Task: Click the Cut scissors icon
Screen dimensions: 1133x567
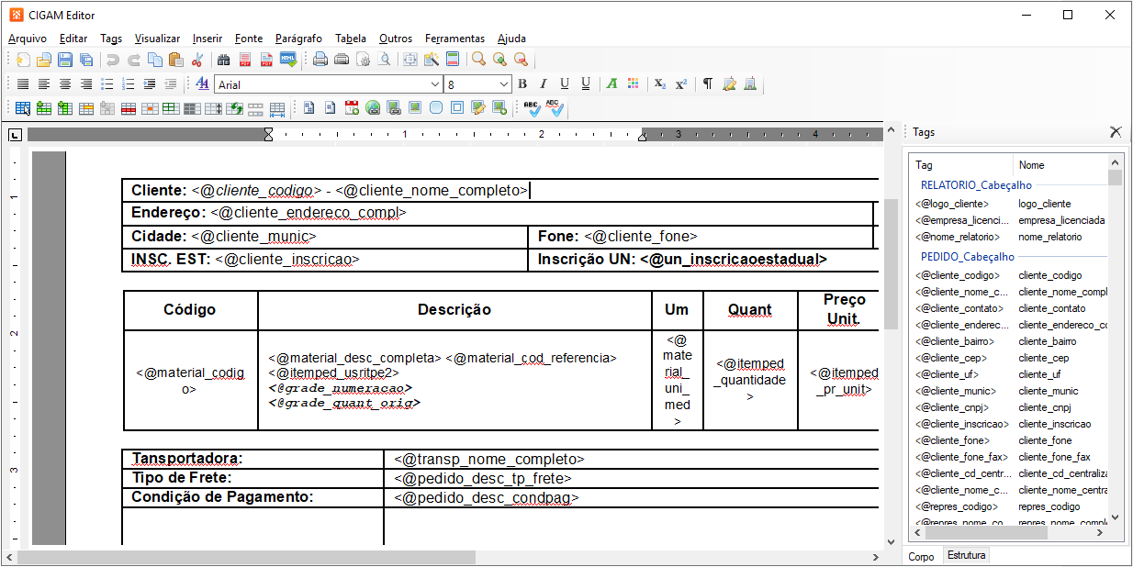Action: pyautogui.click(x=196, y=60)
